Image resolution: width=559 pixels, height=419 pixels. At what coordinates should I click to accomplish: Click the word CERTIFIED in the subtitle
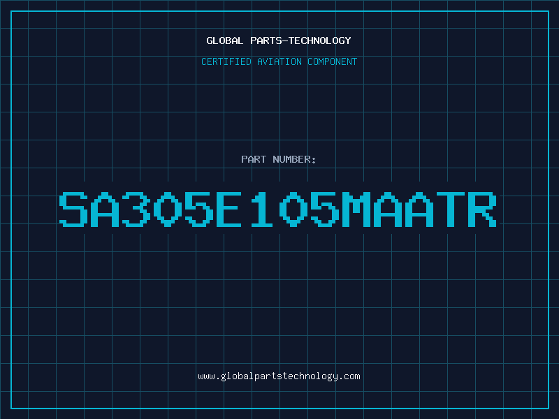[x=227, y=61]
